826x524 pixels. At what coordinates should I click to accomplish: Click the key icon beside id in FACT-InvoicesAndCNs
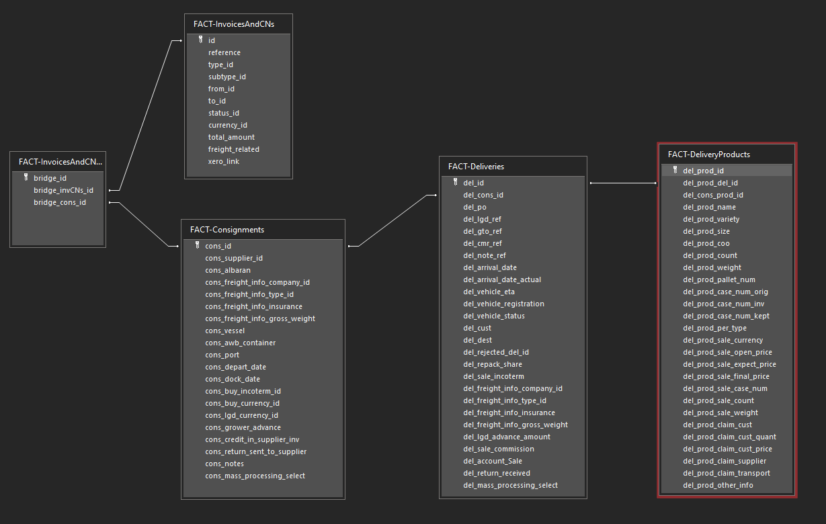pos(200,40)
